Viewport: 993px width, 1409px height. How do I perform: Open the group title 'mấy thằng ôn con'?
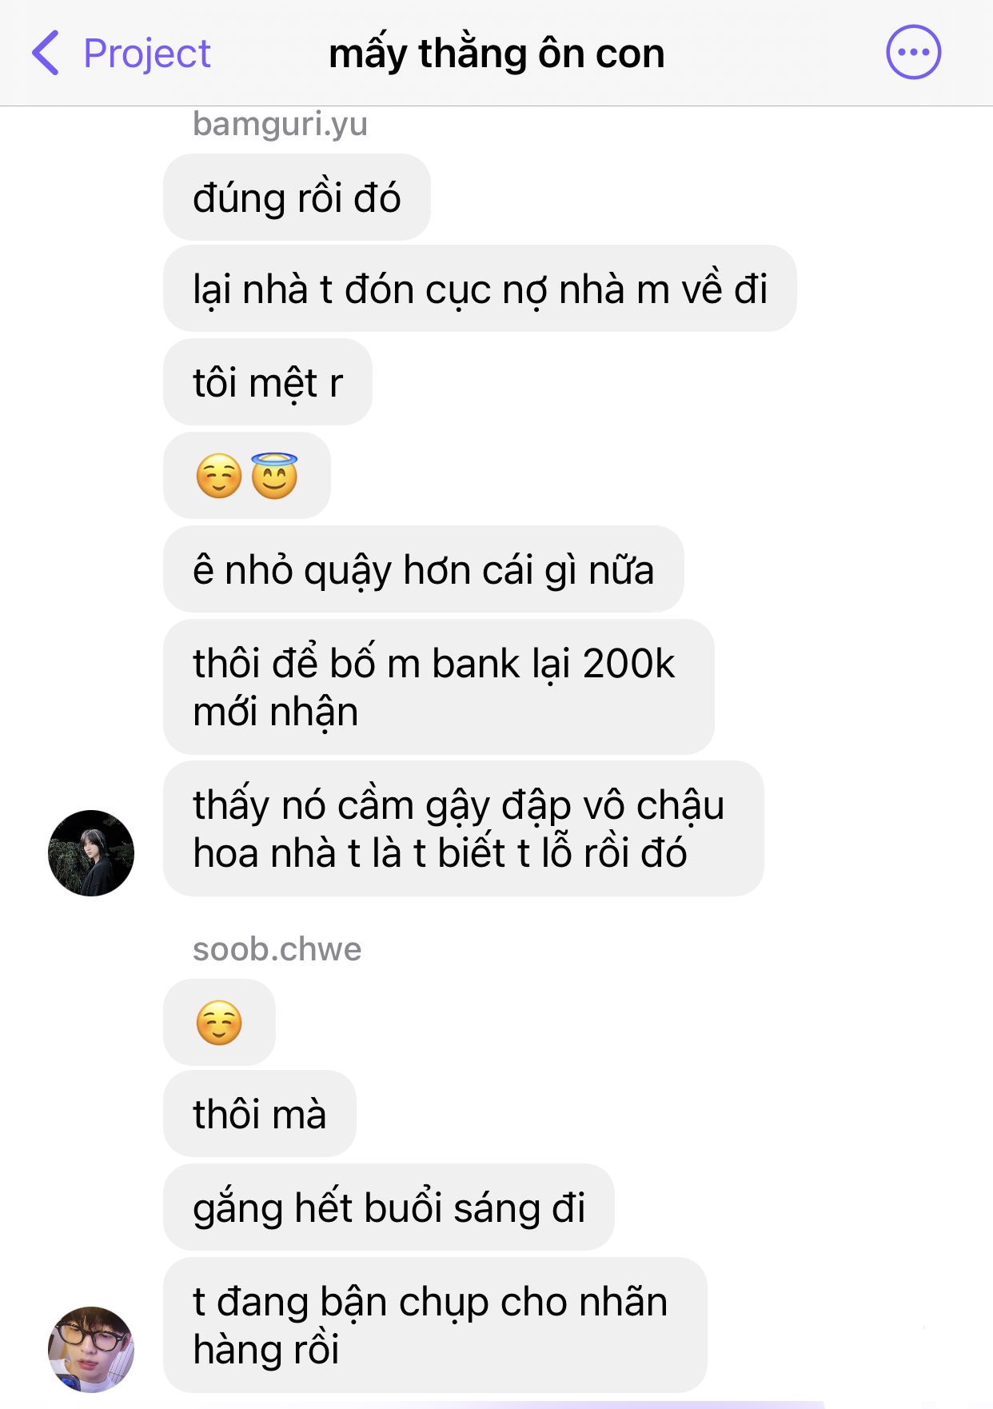tap(496, 54)
